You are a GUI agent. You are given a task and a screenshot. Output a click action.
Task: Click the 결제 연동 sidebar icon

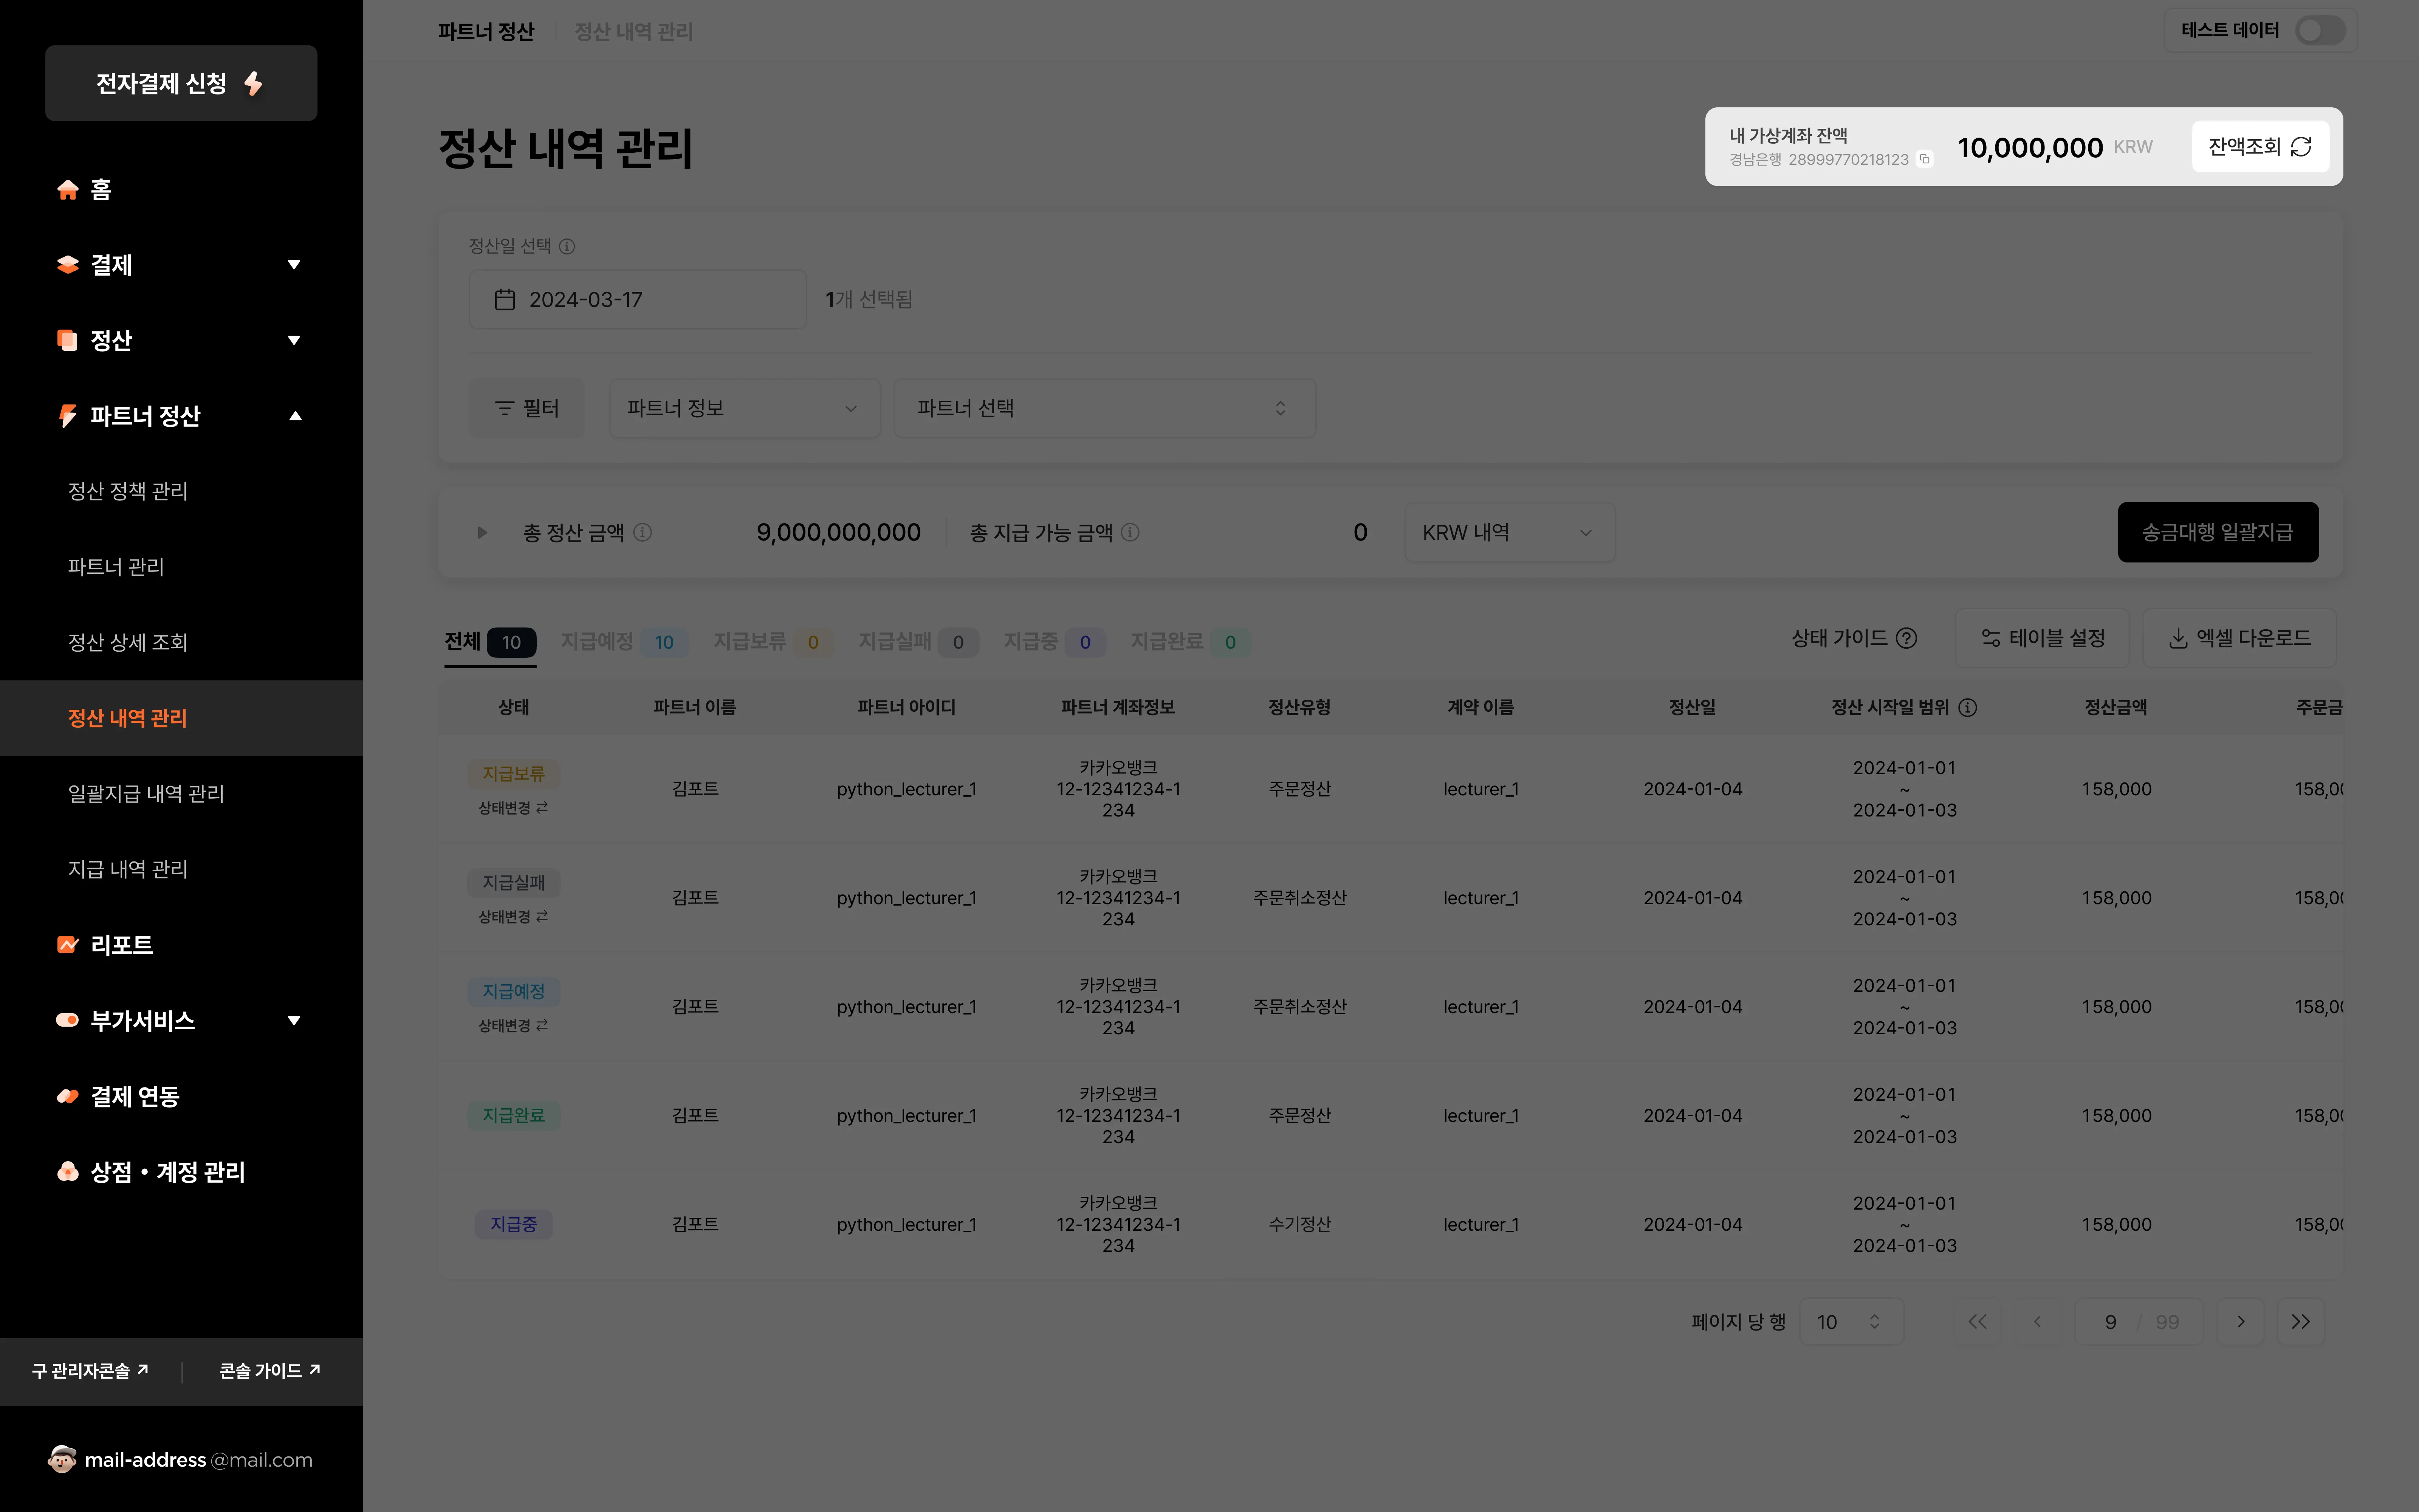pyautogui.click(x=67, y=1096)
